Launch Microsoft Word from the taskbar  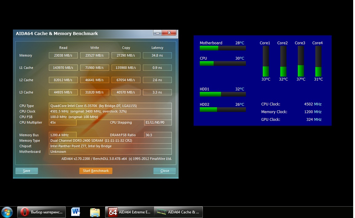tap(75, 212)
